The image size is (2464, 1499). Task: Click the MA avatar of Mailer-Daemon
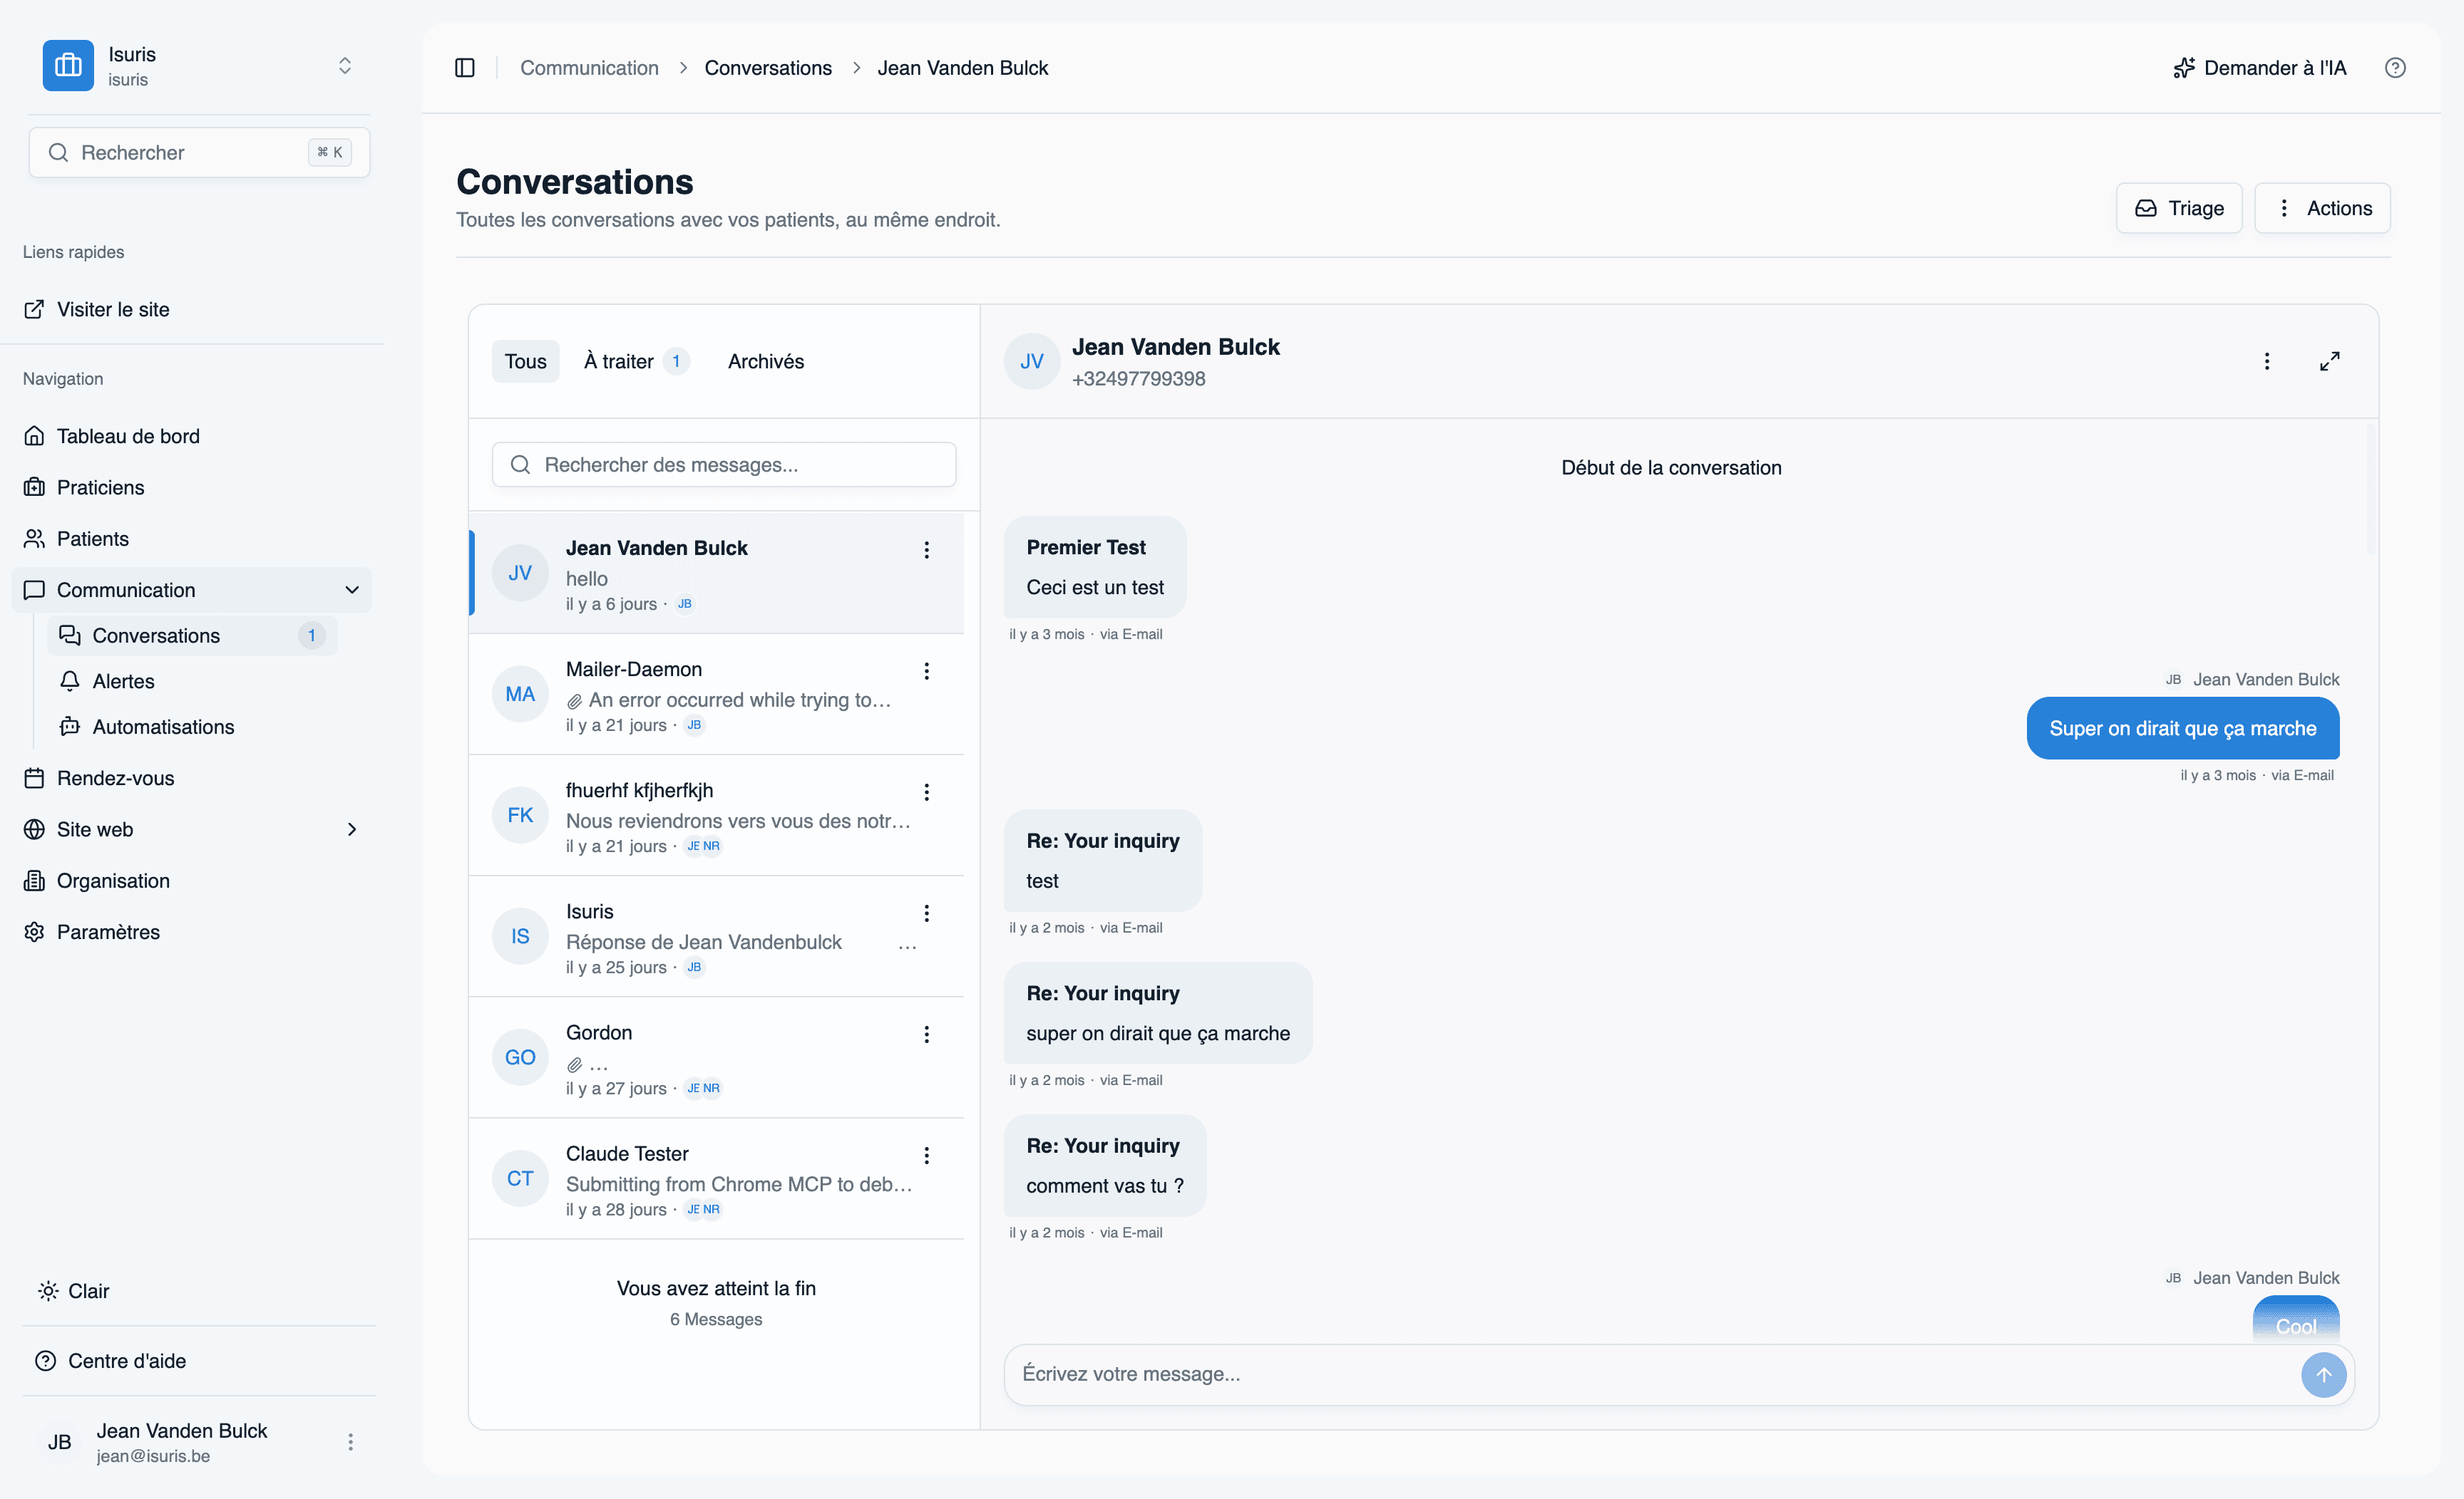(520, 693)
